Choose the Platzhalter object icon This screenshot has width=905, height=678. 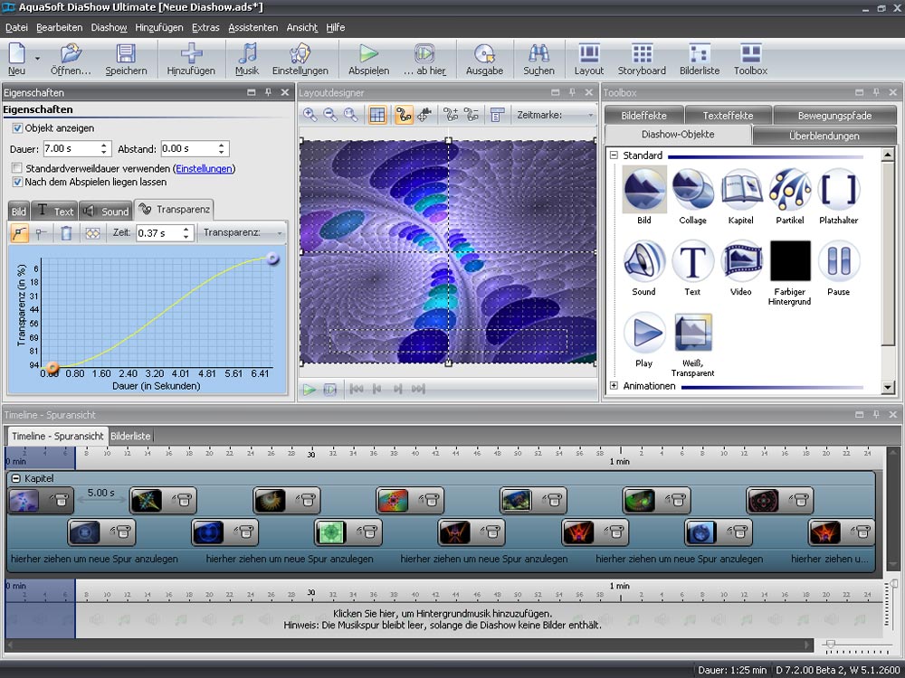point(838,190)
